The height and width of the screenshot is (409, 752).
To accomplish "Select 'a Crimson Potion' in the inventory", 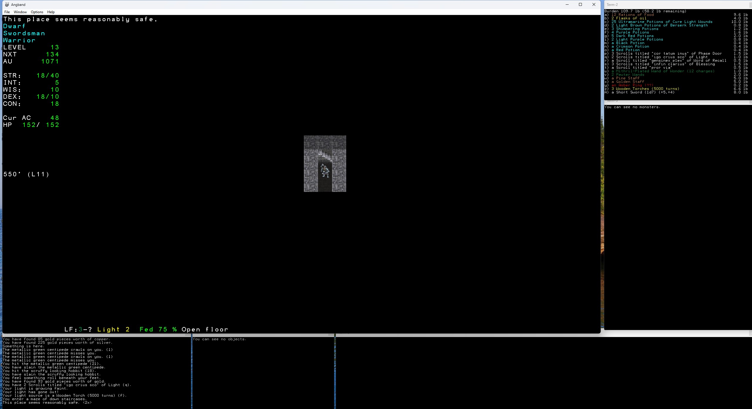I will pyautogui.click(x=676, y=46).
